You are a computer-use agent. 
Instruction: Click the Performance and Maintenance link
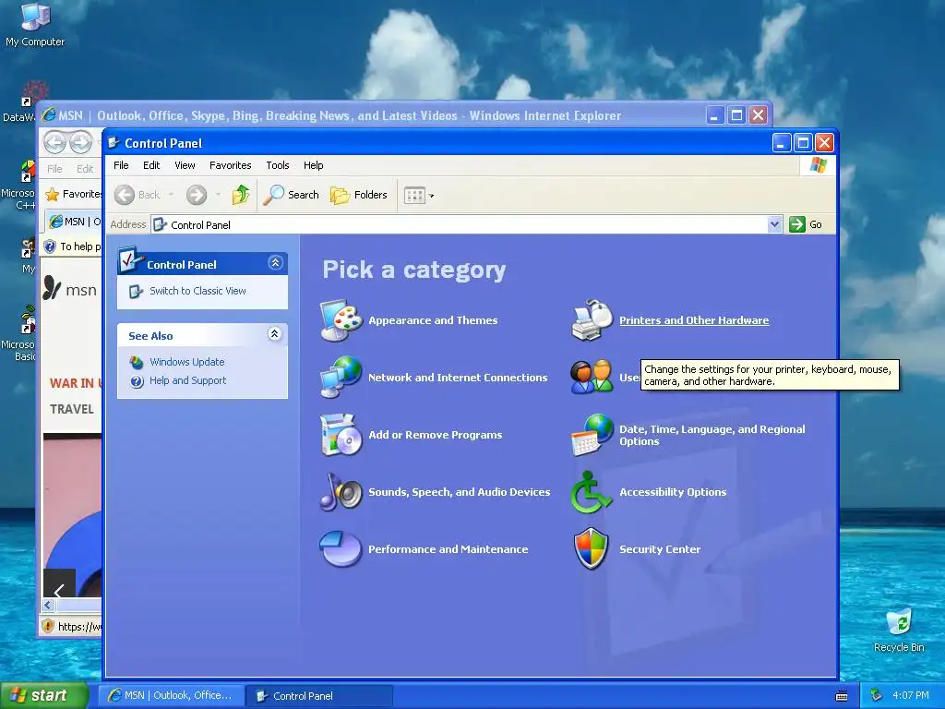[x=449, y=549]
